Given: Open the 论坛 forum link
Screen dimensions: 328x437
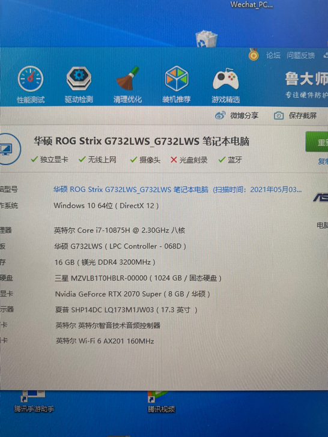Looking at the screenshot, I should pos(273,55).
